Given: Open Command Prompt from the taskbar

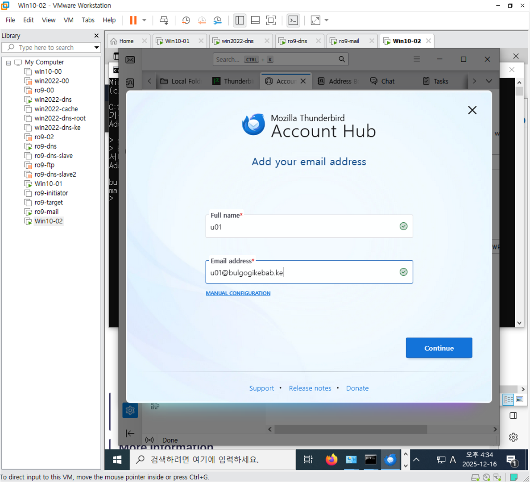Looking at the screenshot, I should (370, 460).
